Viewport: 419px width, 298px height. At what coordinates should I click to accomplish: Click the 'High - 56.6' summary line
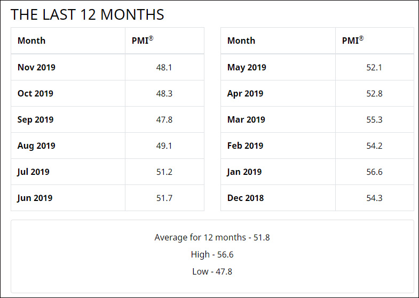[212, 254]
